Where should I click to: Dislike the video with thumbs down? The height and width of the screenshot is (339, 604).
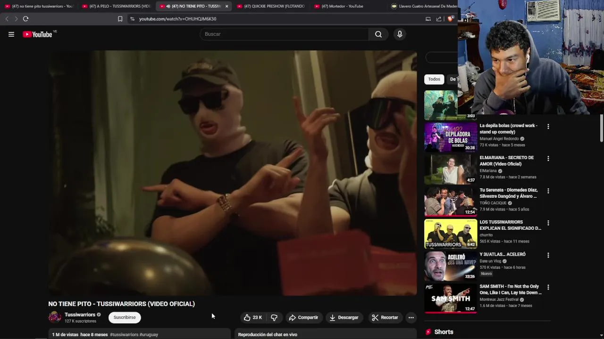point(274,317)
